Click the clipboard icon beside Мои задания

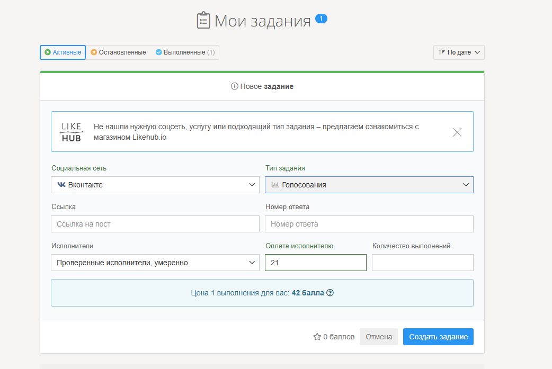(203, 21)
